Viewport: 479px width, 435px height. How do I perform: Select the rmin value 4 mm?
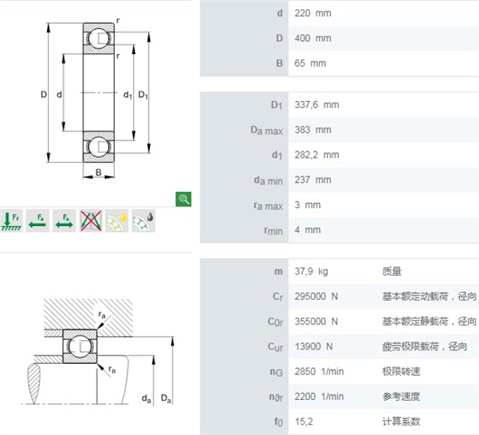coord(307,229)
